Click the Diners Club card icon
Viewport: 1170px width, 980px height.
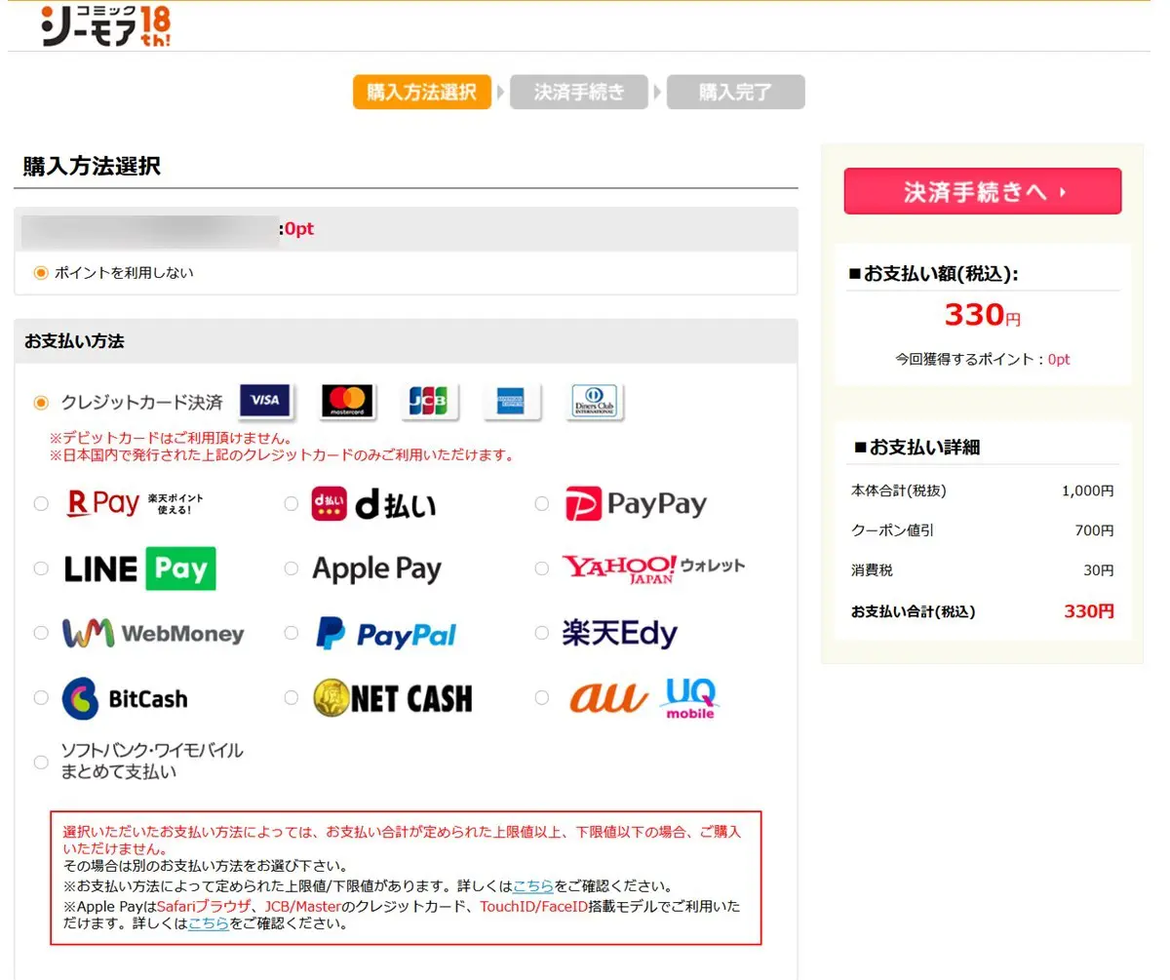click(x=596, y=401)
